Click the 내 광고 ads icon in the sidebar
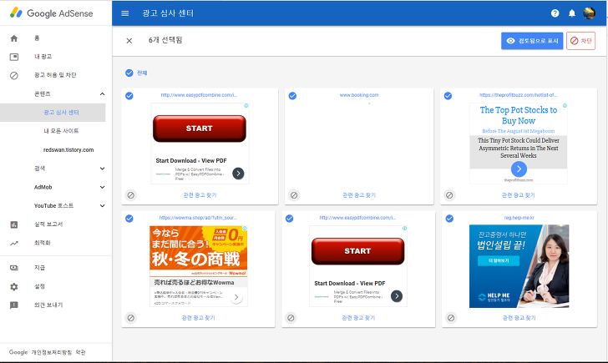608x363 pixels. 14,57
